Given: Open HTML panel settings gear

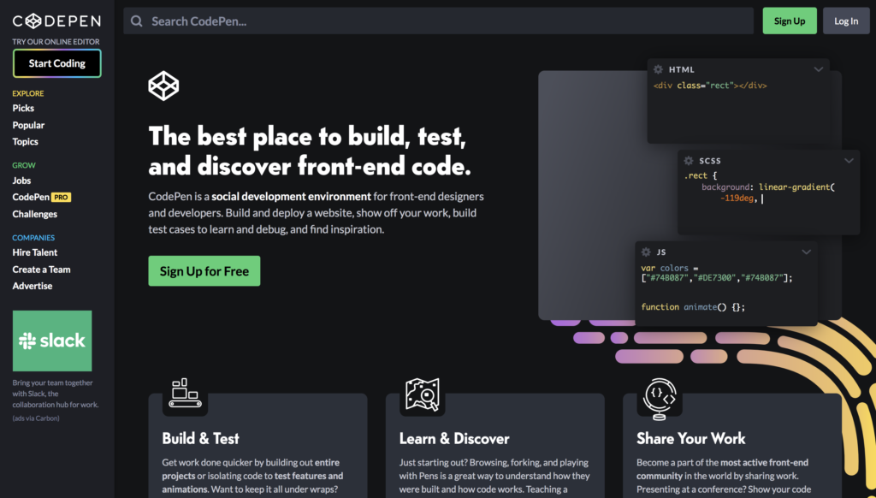Looking at the screenshot, I should [x=658, y=69].
